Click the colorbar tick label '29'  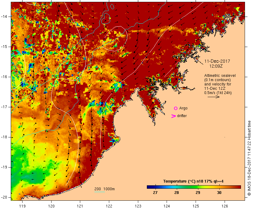pos(198,192)
